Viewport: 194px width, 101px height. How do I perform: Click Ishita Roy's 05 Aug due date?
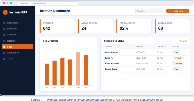[x=160, y=58]
